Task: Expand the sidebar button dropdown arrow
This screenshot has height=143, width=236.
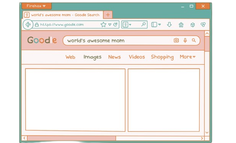Action: [160, 24]
